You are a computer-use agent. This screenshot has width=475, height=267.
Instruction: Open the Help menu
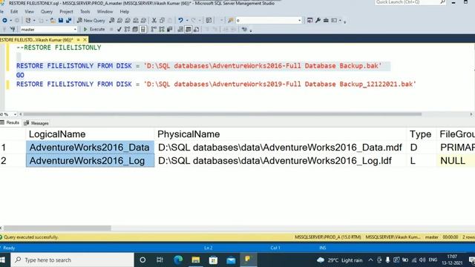coord(124,12)
